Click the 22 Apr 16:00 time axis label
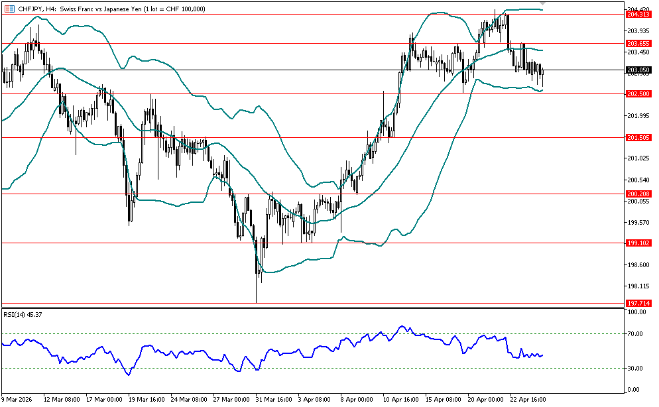The image size is (659, 407). [x=528, y=400]
